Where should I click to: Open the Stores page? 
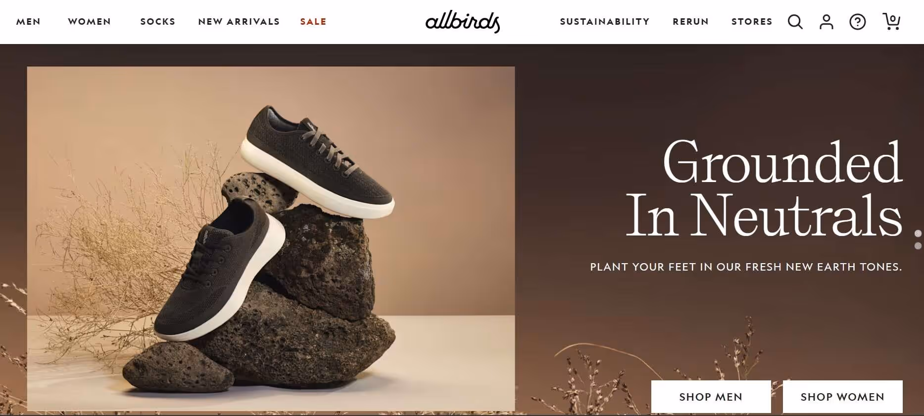click(752, 22)
